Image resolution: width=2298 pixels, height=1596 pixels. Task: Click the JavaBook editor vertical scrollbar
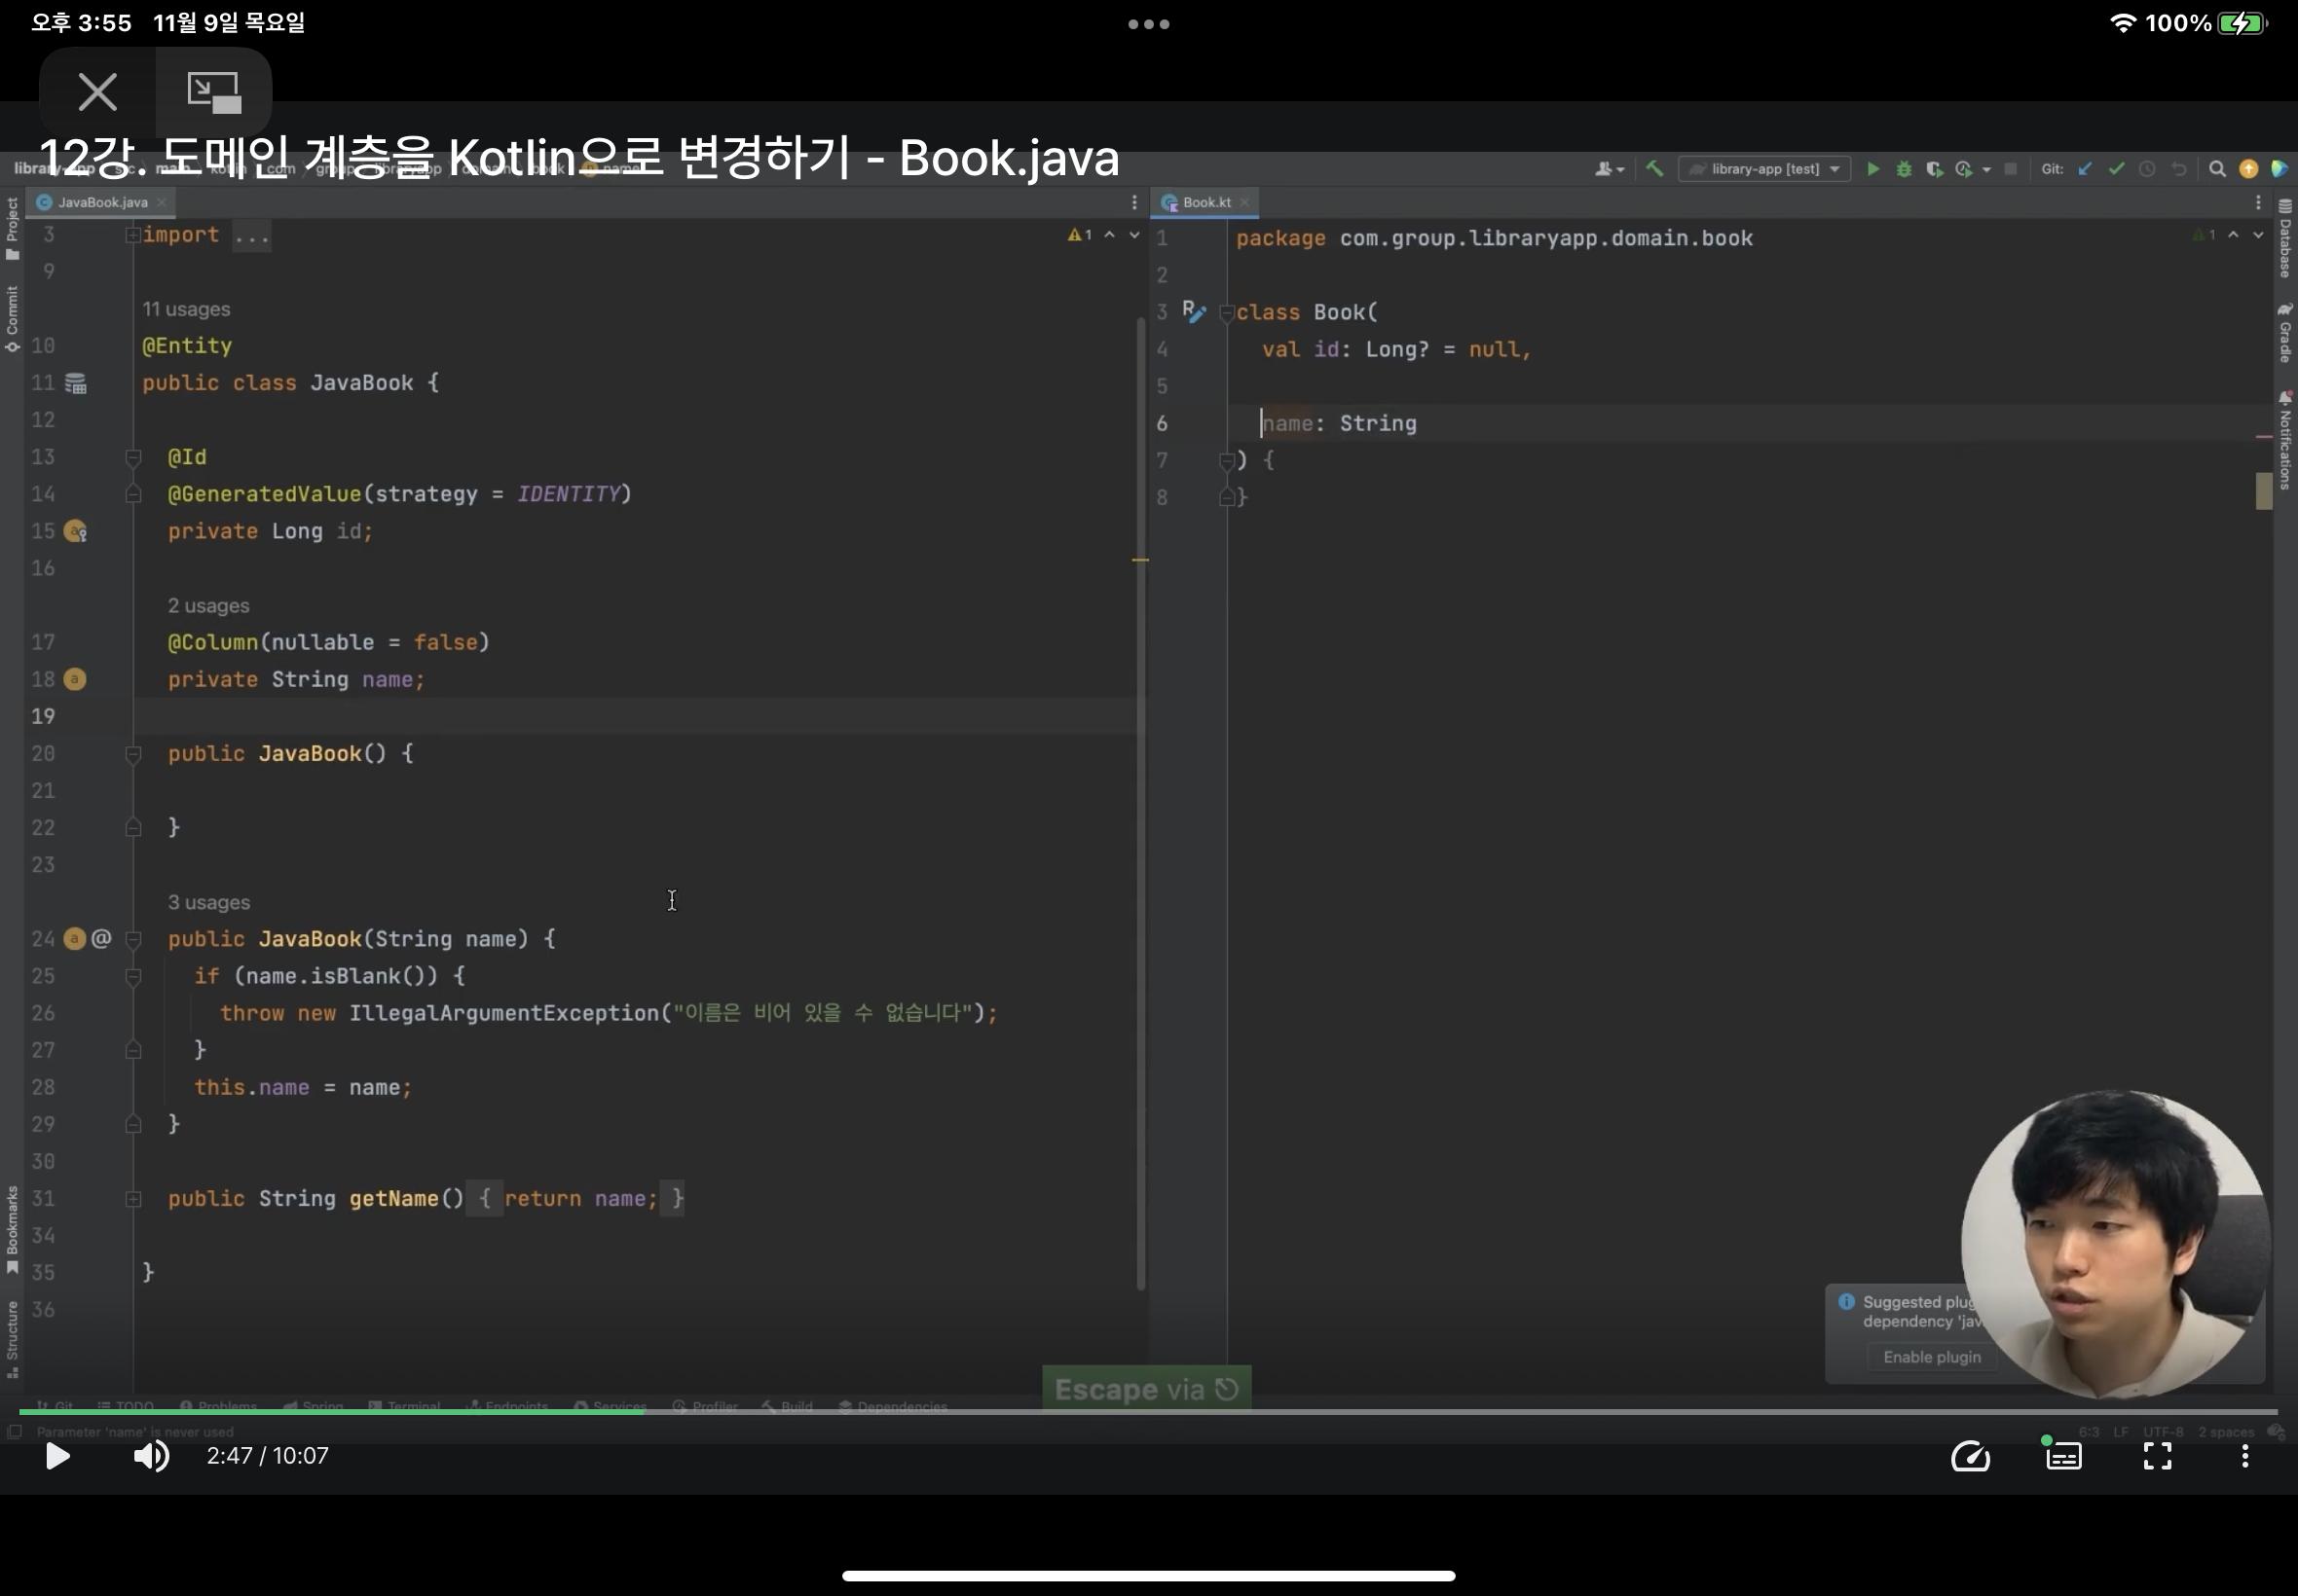[1140, 804]
